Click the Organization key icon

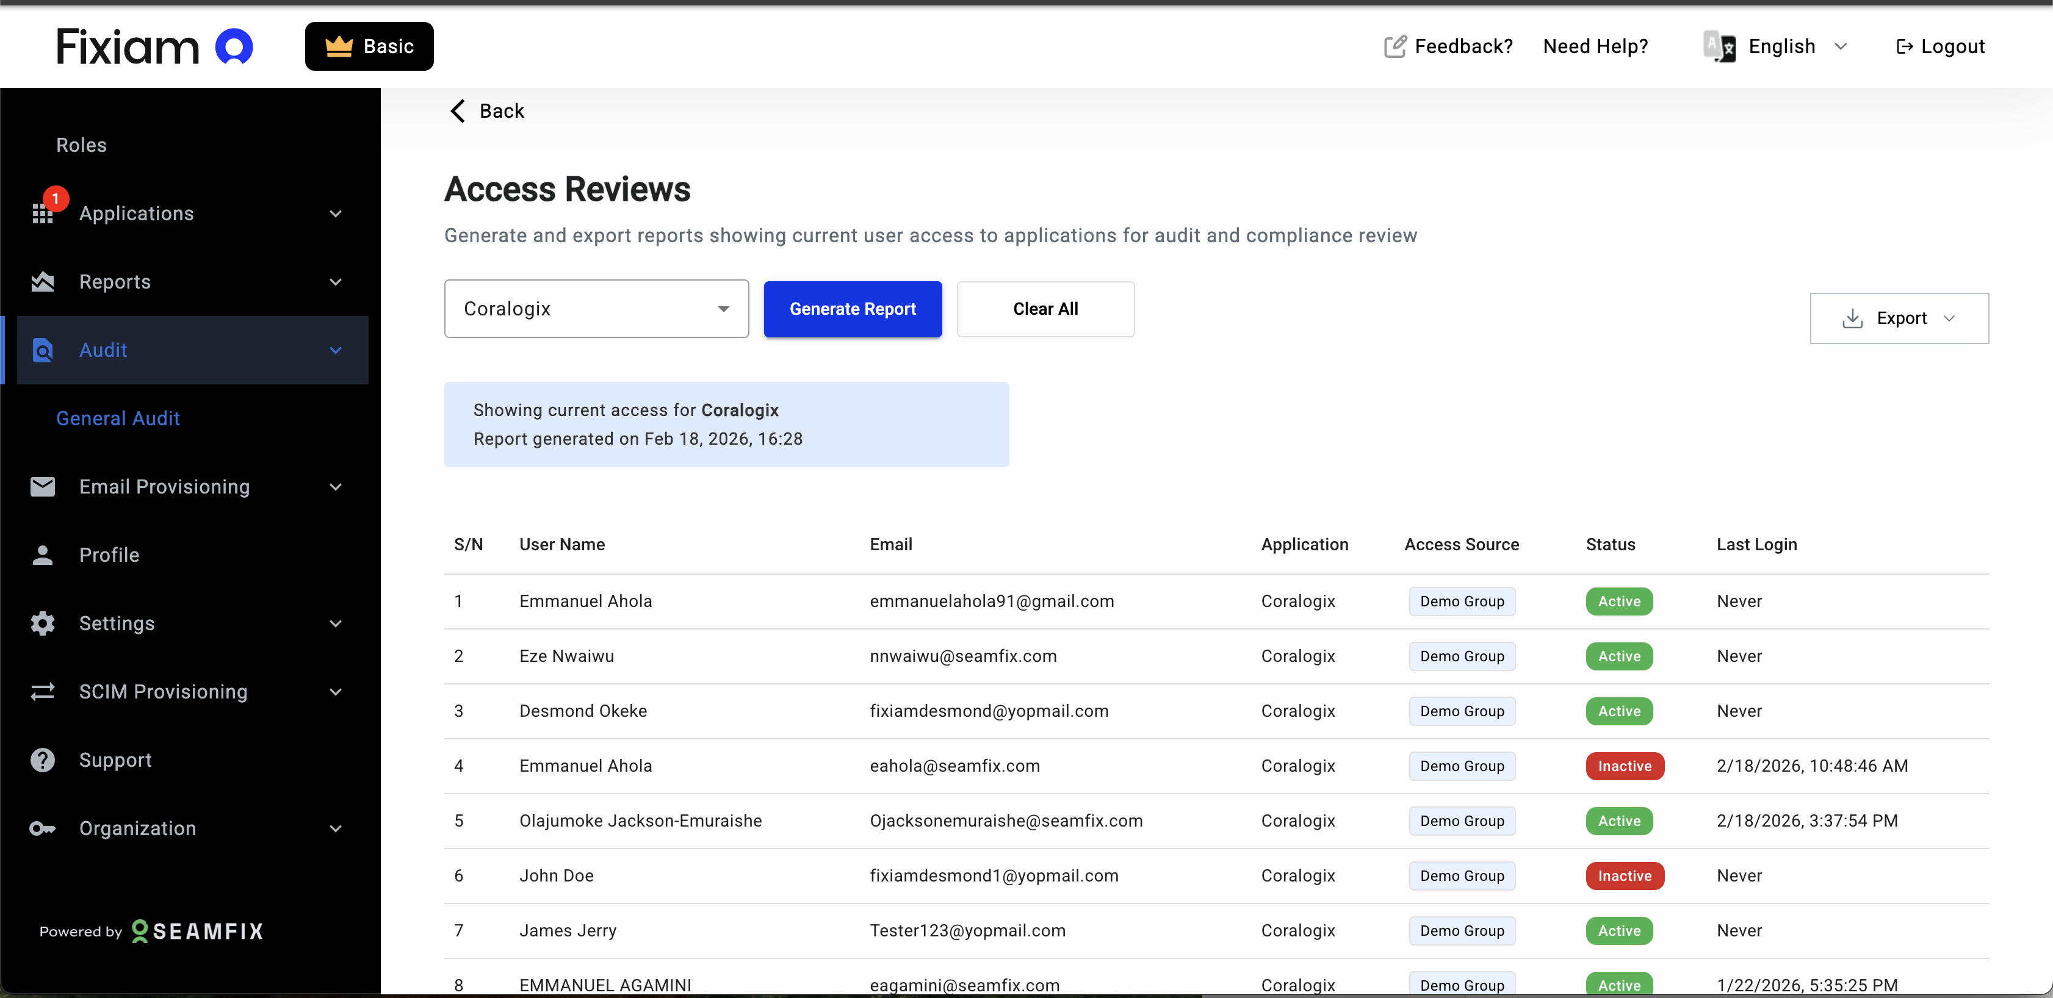click(x=42, y=829)
